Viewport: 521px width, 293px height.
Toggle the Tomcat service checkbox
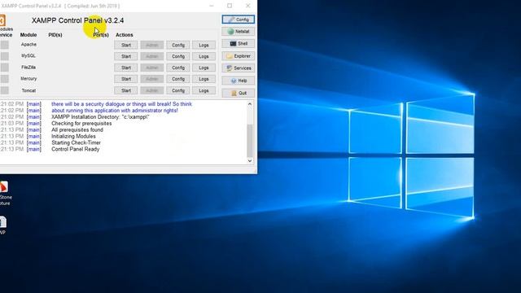click(x=4, y=90)
